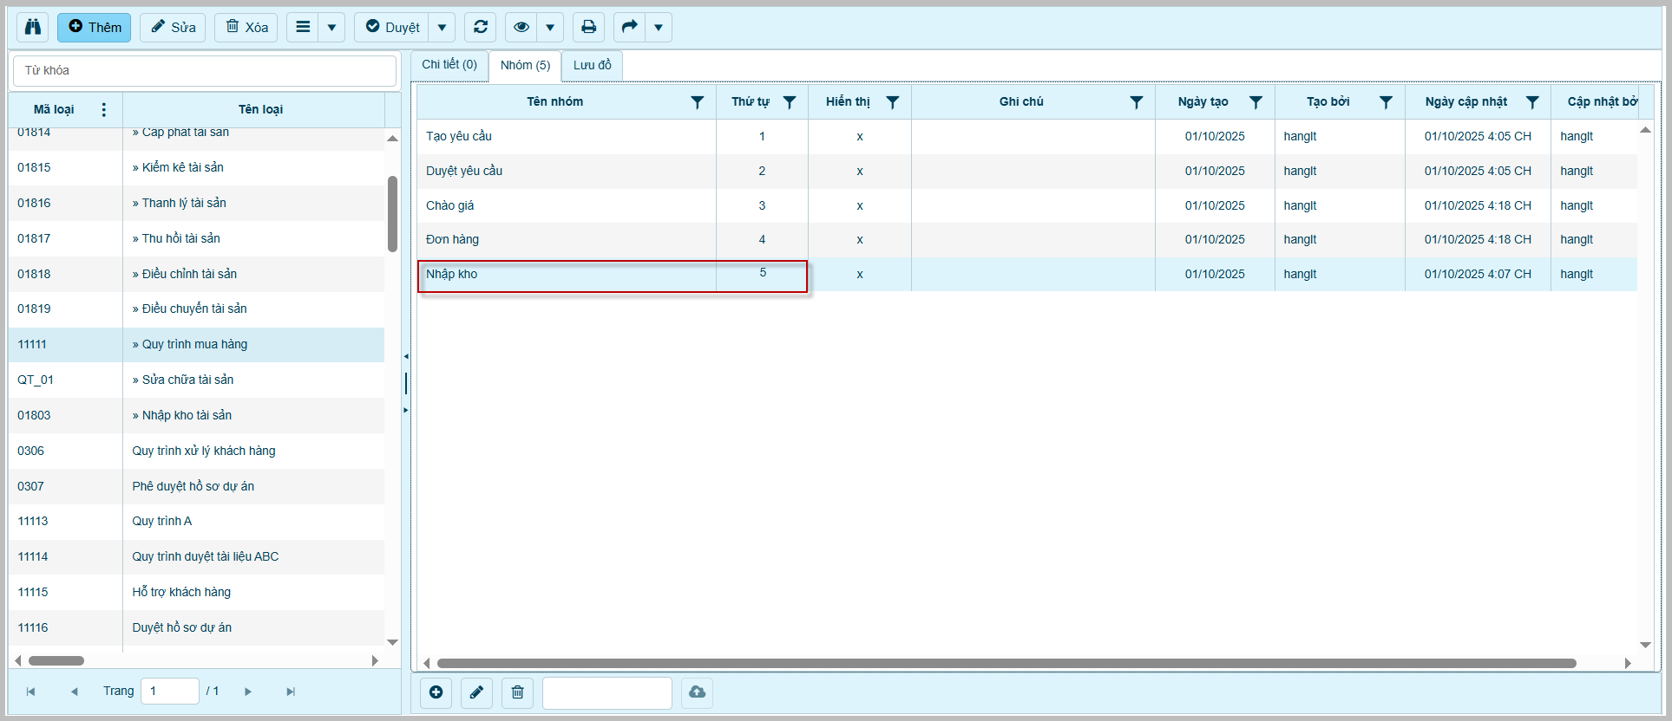This screenshot has height=721, width=1672.
Task: Click the Từ khóa search field
Action: 205,70
